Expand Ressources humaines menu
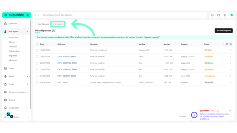 click(x=27, y=92)
